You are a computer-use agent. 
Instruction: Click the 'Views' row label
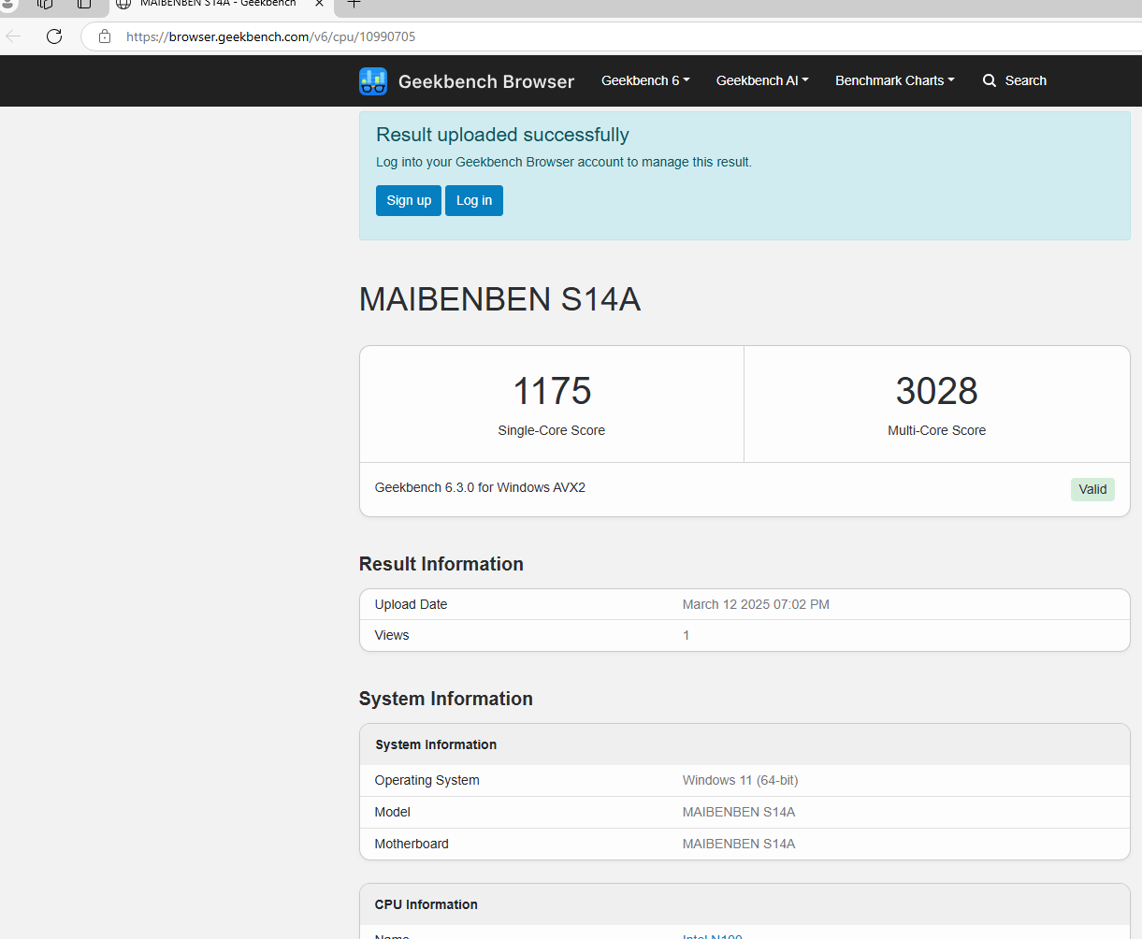coord(392,635)
